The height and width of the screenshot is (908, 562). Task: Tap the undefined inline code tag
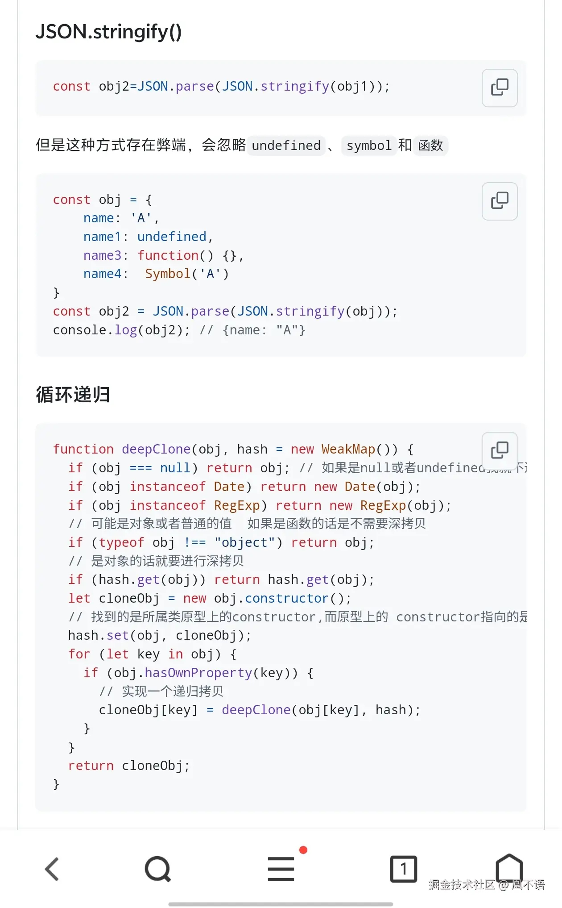(286, 146)
